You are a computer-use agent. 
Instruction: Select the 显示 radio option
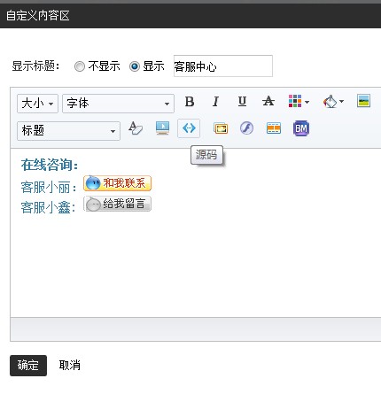point(134,66)
